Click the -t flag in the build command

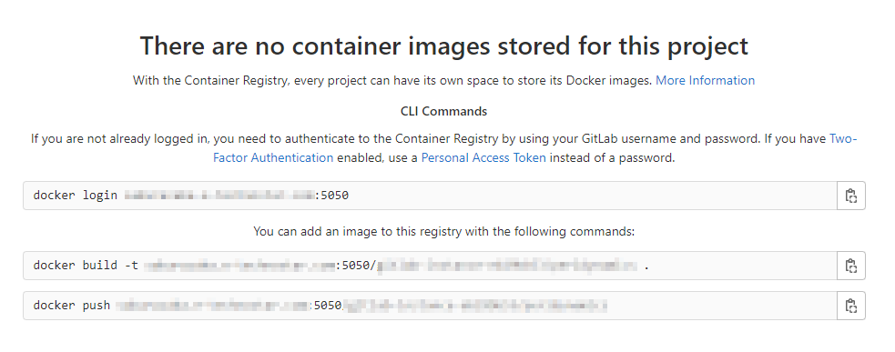131,266
